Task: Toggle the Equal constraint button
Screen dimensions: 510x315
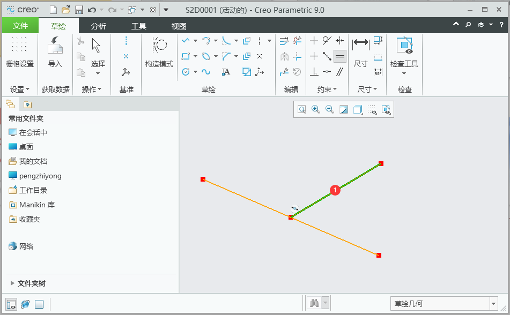Action: tap(340, 56)
